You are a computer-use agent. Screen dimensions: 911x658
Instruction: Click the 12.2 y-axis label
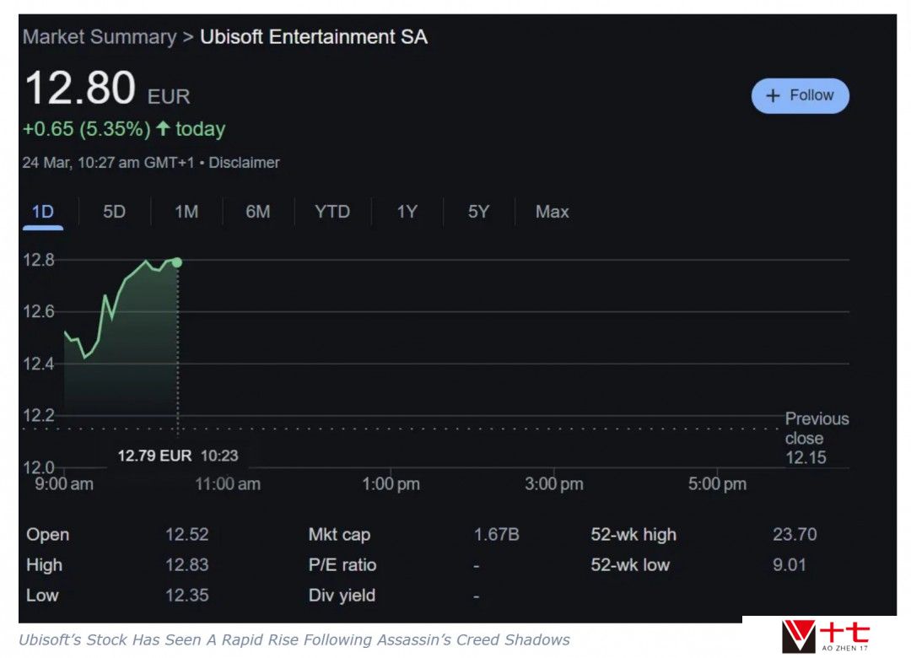click(x=38, y=416)
